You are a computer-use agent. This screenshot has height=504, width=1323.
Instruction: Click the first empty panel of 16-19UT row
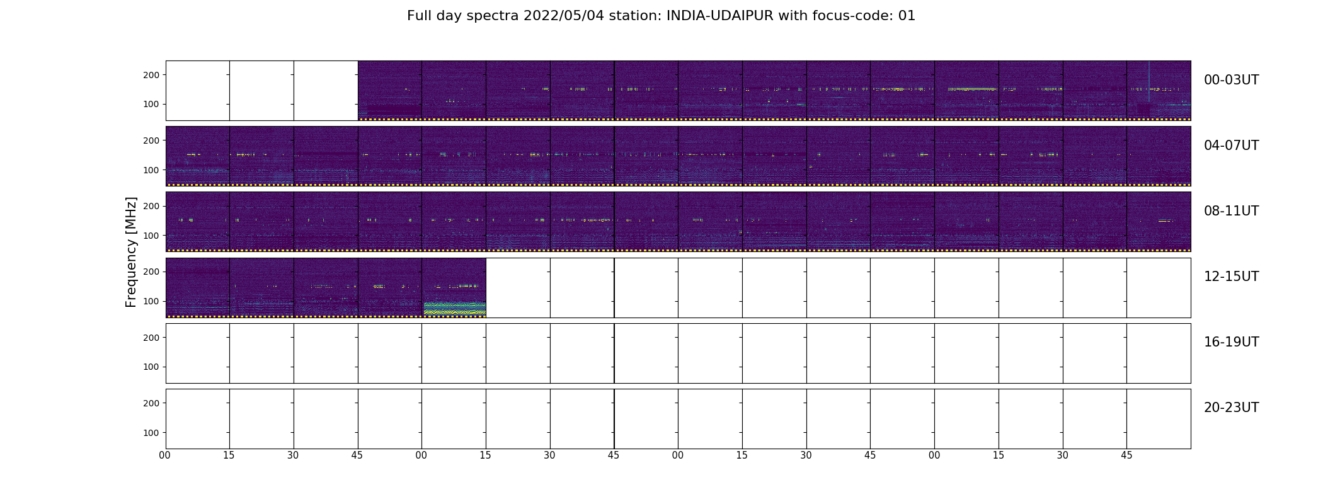198,353
